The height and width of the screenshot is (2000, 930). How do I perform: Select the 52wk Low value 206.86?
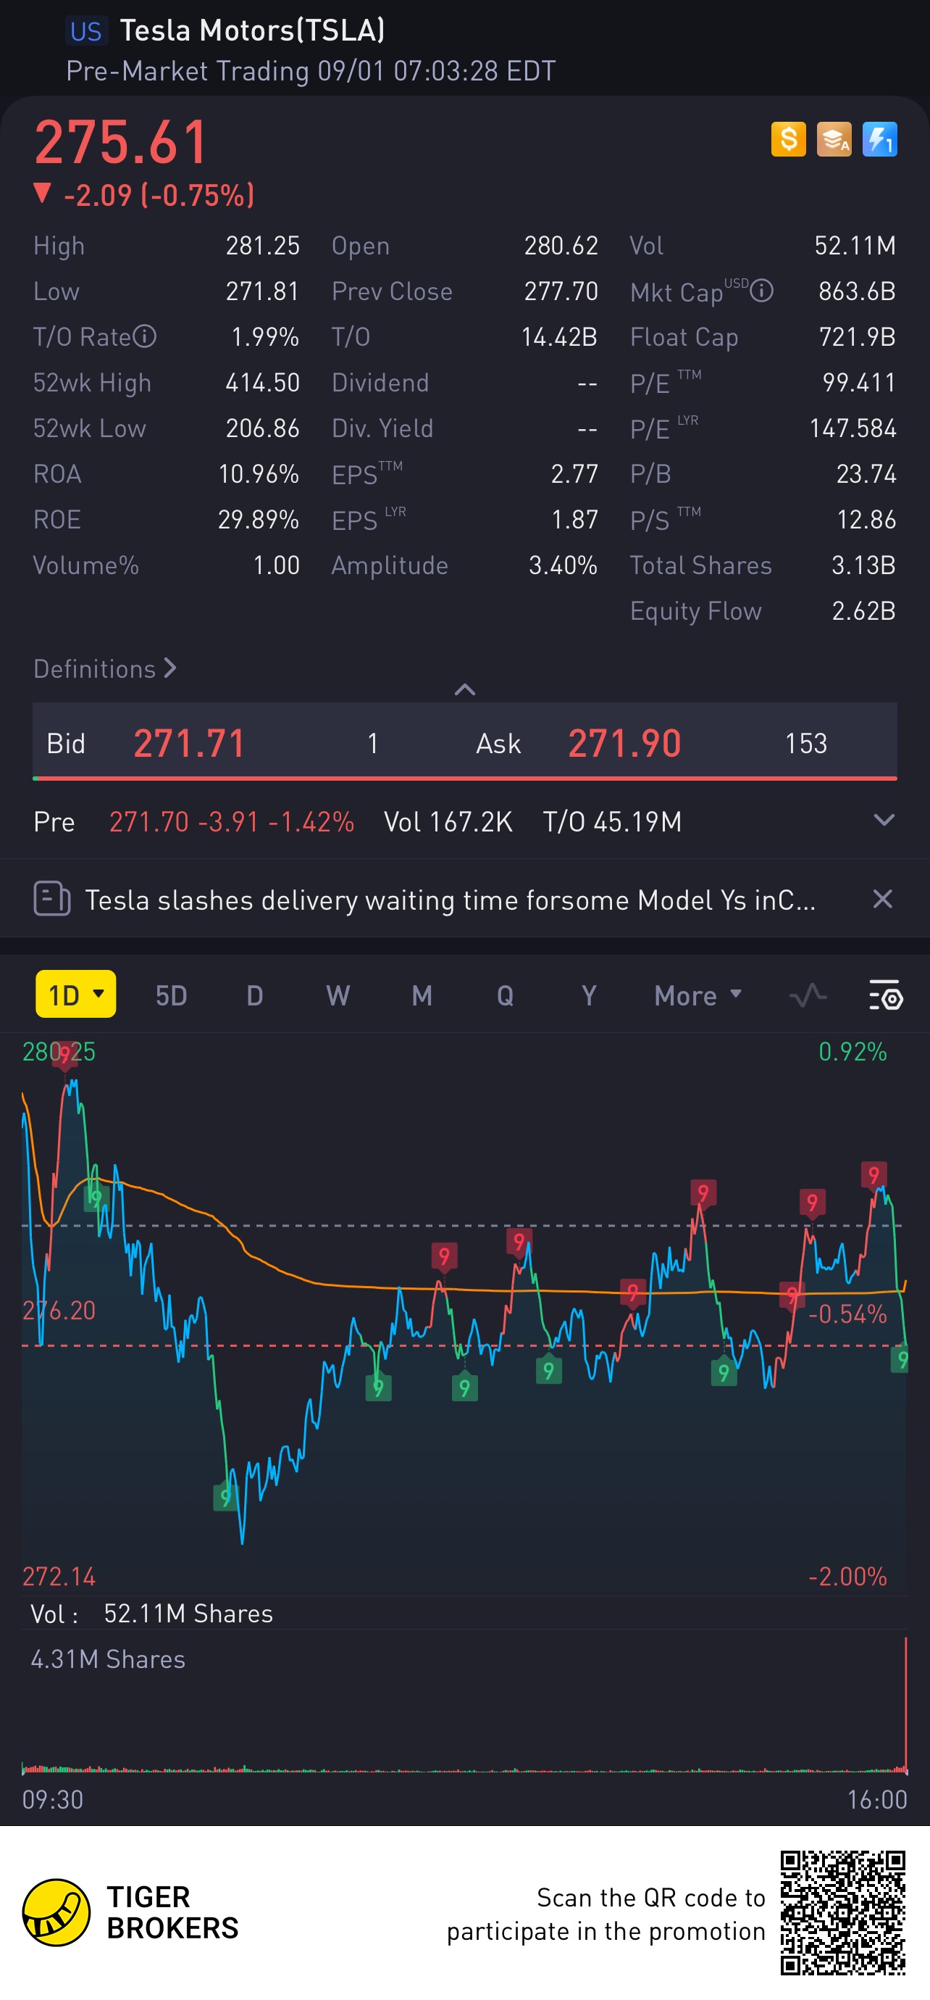point(262,428)
